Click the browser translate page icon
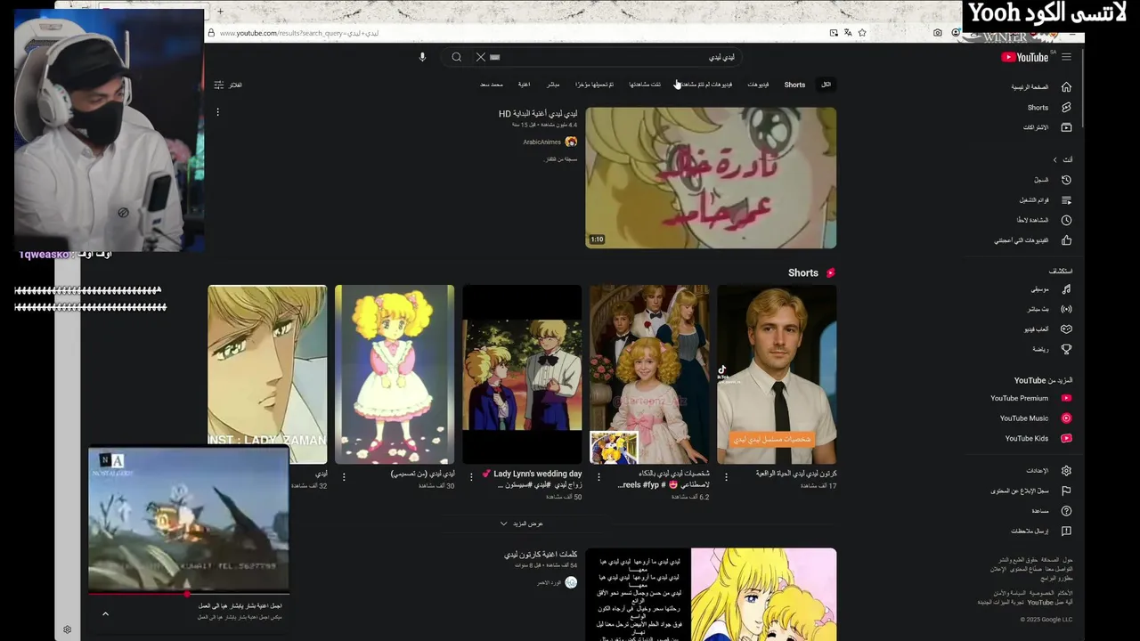Viewport: 1140px width, 641px height. point(848,33)
